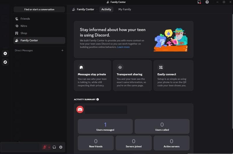Open the Servers joined card
The image size is (233, 154).
tap(134, 143)
